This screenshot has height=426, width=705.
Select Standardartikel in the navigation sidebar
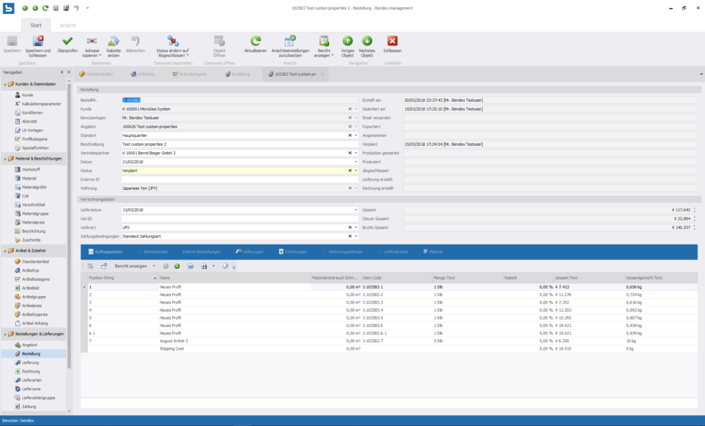35,262
